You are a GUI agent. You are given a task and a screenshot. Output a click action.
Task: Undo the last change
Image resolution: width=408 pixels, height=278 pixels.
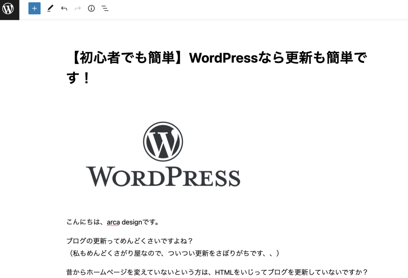(x=64, y=8)
